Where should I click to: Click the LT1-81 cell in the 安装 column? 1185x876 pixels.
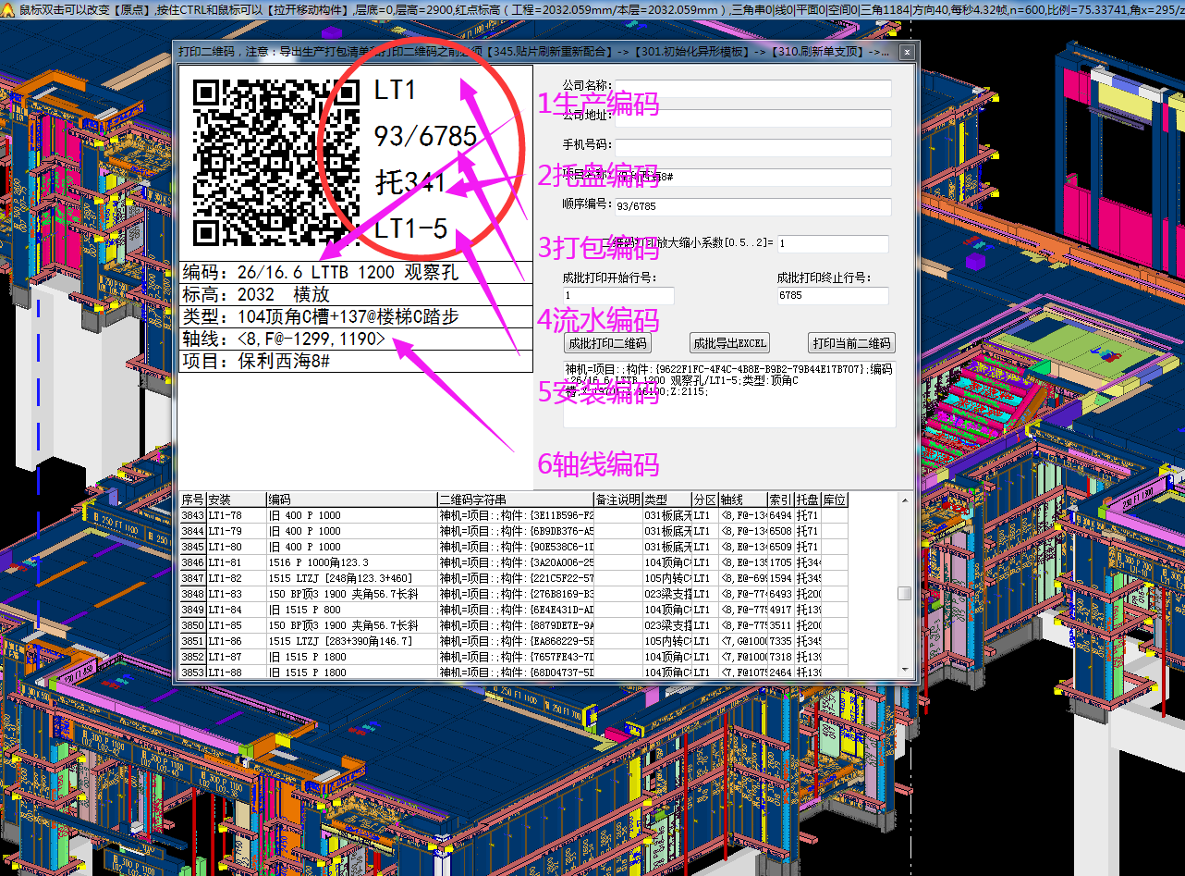[235, 562]
